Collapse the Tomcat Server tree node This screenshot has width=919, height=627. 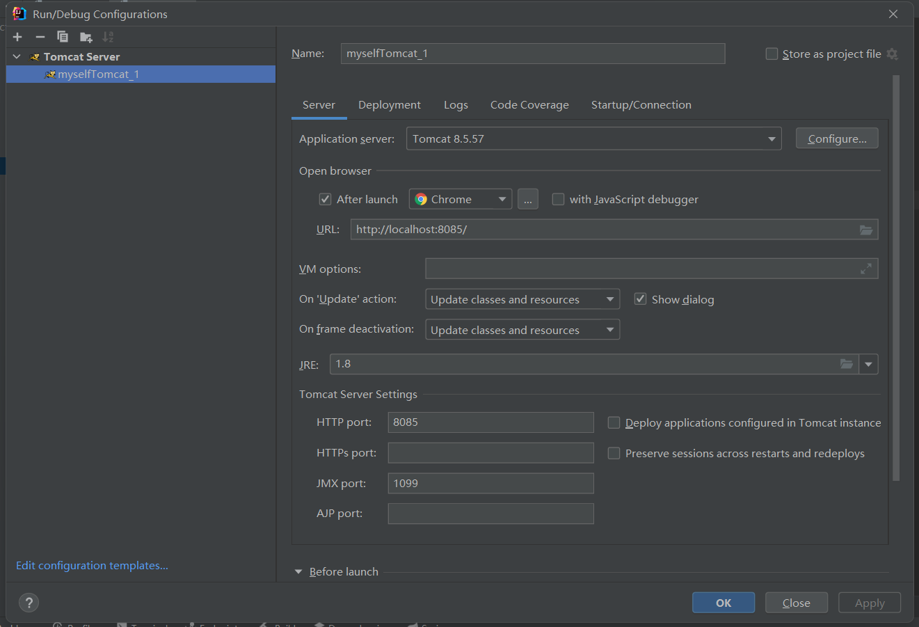(17, 56)
